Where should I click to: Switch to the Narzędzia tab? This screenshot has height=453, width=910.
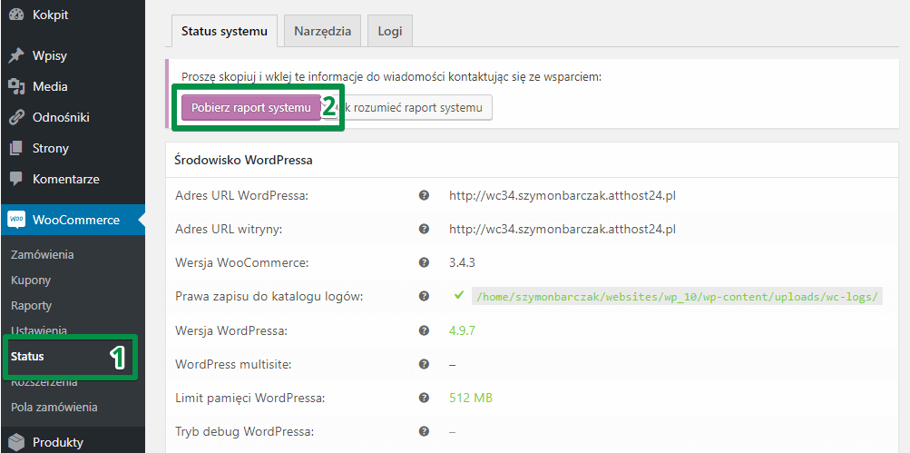pyautogui.click(x=323, y=31)
